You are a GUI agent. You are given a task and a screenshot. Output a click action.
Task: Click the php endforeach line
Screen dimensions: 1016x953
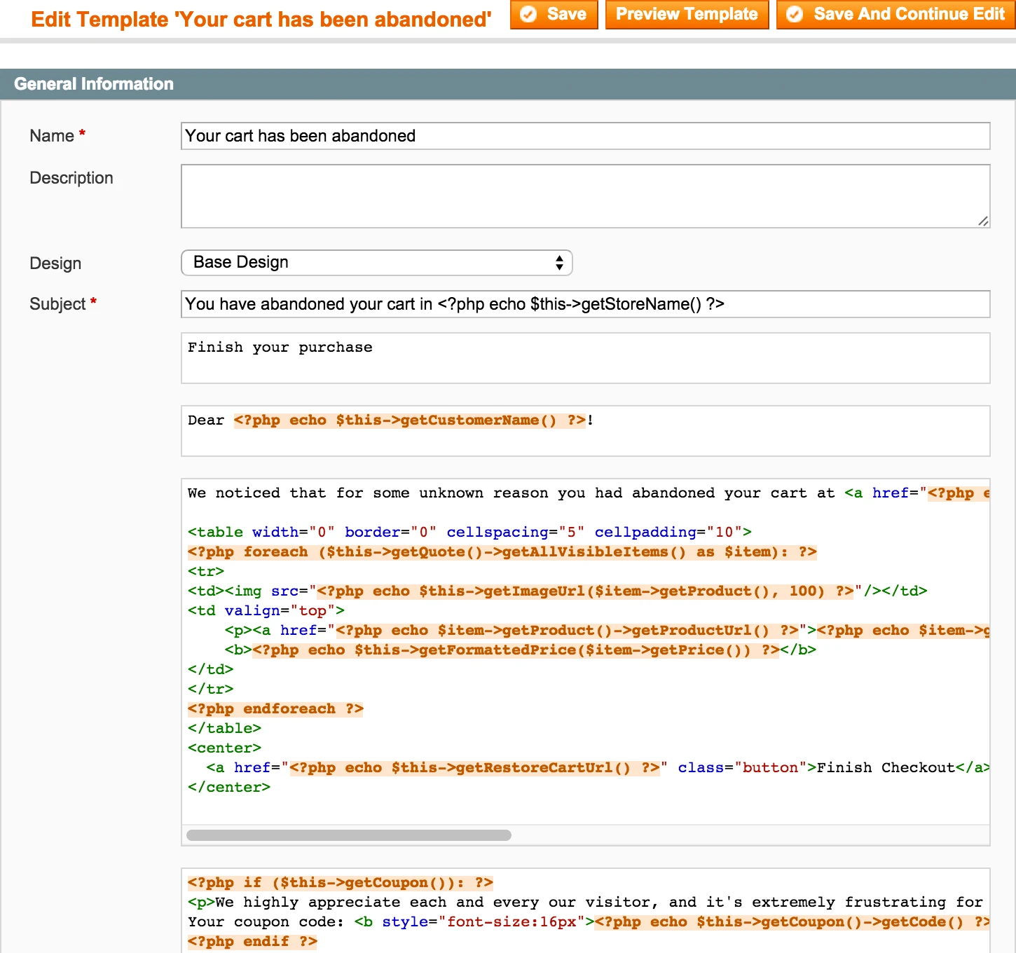coord(275,709)
